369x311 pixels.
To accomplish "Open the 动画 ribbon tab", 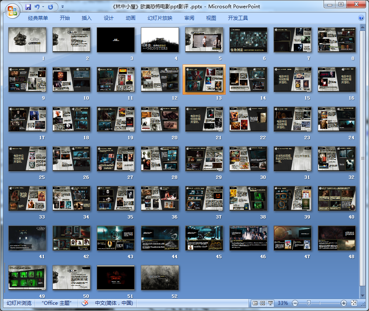I will (x=131, y=18).
